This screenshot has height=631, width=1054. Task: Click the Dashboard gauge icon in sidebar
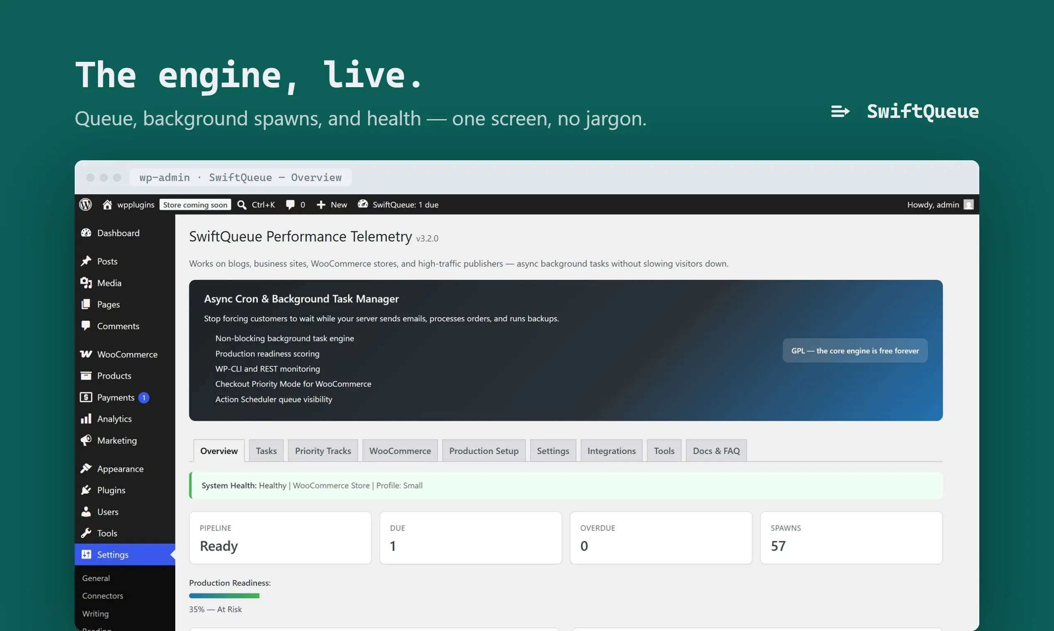(86, 232)
